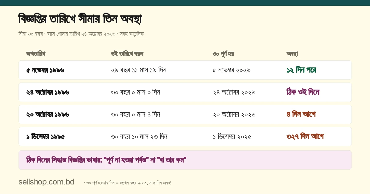
Task: Select birth date '৫ নভেম্বর ১৯৯৬'
Action: click(x=45, y=70)
